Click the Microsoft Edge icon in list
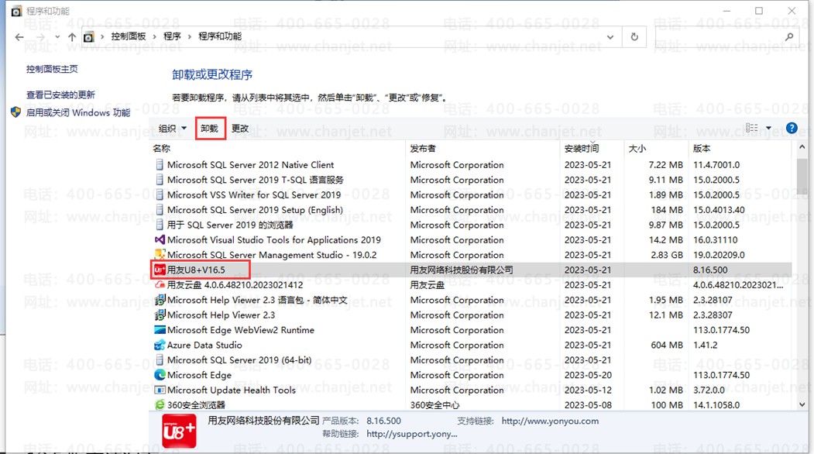814x454 pixels. pos(160,375)
